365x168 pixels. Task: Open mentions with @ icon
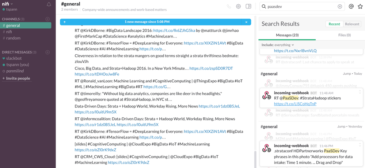[351, 7]
